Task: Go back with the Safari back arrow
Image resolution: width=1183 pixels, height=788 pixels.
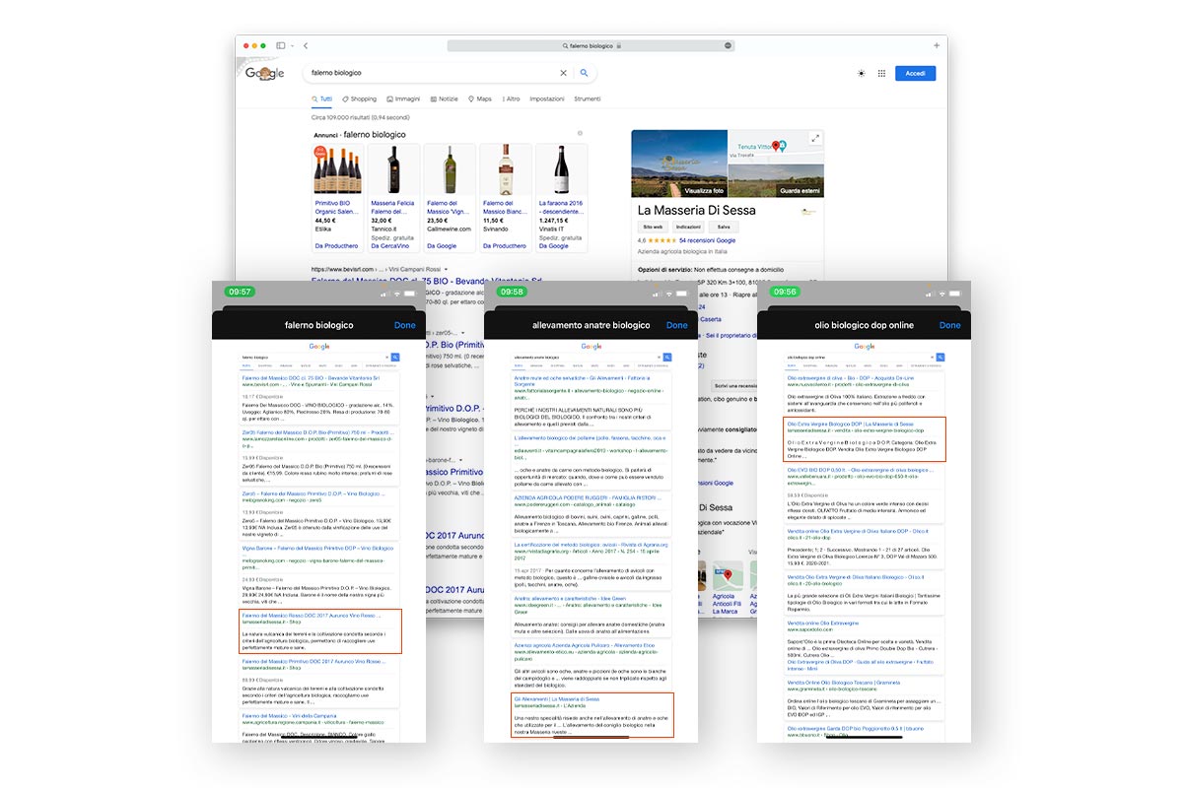Action: pos(306,45)
